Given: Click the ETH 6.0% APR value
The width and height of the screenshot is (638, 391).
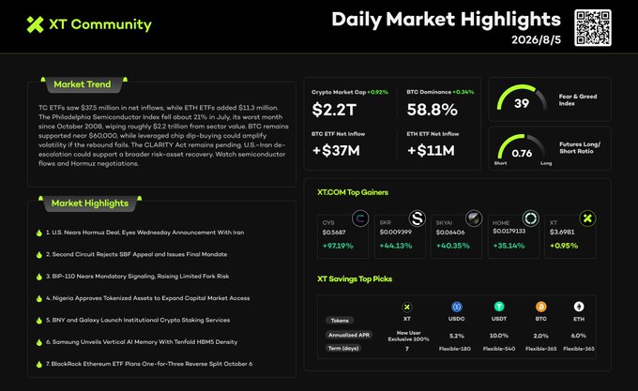Looking at the screenshot, I should pyautogui.click(x=579, y=336).
